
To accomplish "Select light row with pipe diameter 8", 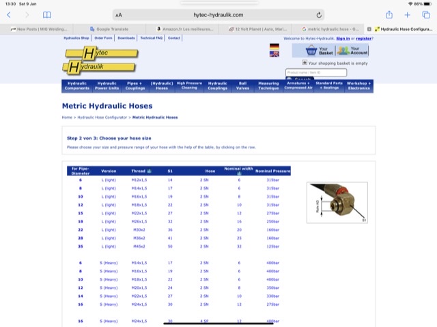I will click(x=179, y=188).
